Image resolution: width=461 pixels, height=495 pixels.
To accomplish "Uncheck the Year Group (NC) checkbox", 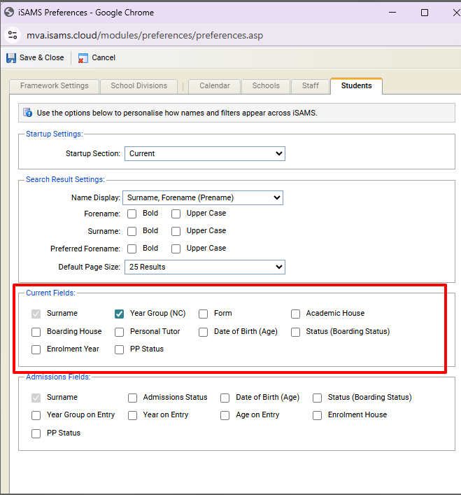I will point(120,314).
